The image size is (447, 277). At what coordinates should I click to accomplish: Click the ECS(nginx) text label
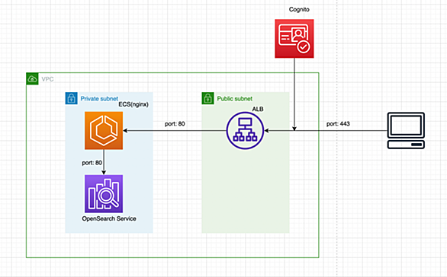[x=133, y=104]
